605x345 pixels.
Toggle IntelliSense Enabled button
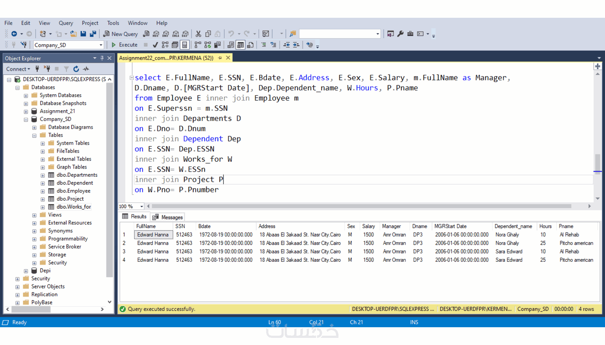click(x=185, y=45)
